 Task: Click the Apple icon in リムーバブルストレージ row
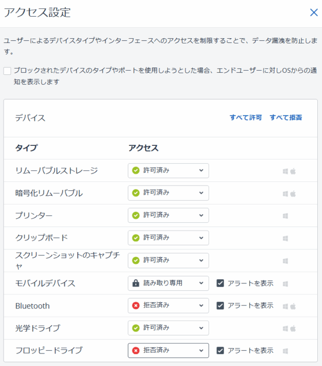click(x=293, y=171)
